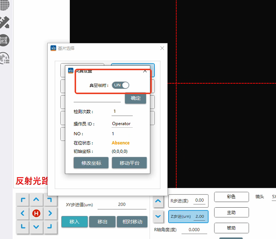This screenshot has height=239, width=276.
Task: Jump stage to the bottom-right corner
Action: coord(50,226)
